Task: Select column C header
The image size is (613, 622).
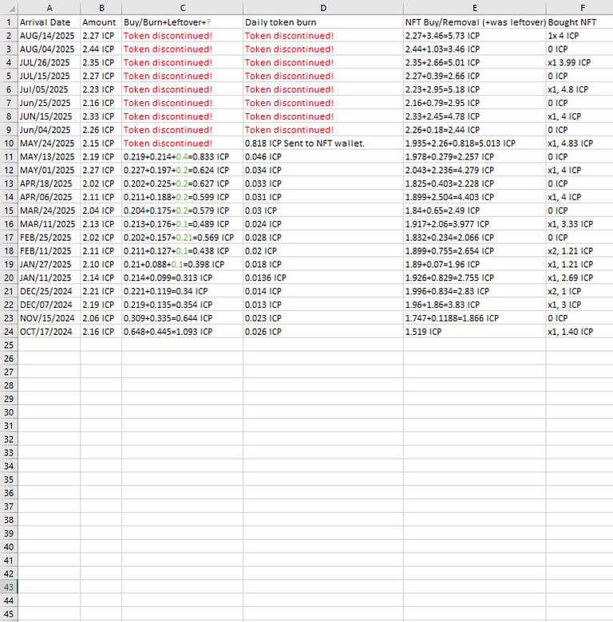Action: coord(183,8)
